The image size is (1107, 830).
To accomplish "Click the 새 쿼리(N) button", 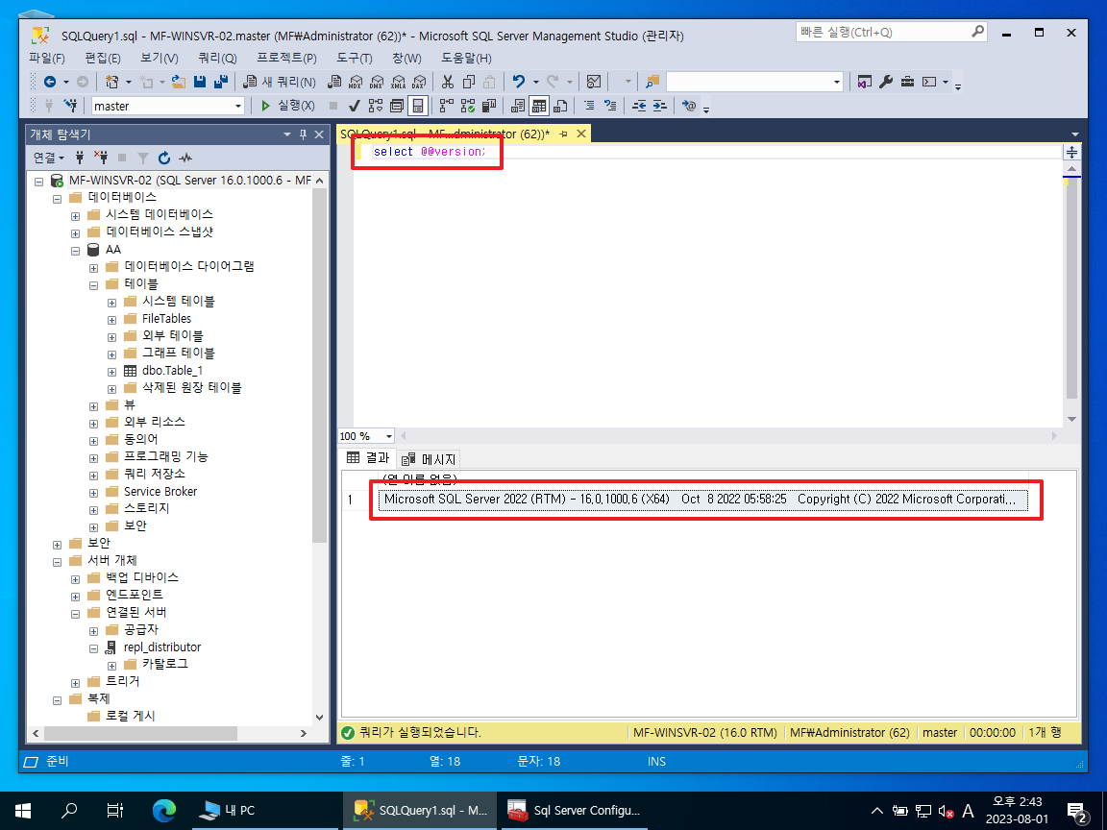I will (280, 82).
